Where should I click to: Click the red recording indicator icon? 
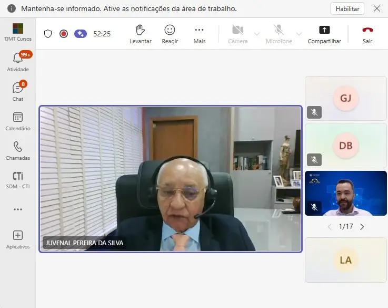tap(64, 34)
